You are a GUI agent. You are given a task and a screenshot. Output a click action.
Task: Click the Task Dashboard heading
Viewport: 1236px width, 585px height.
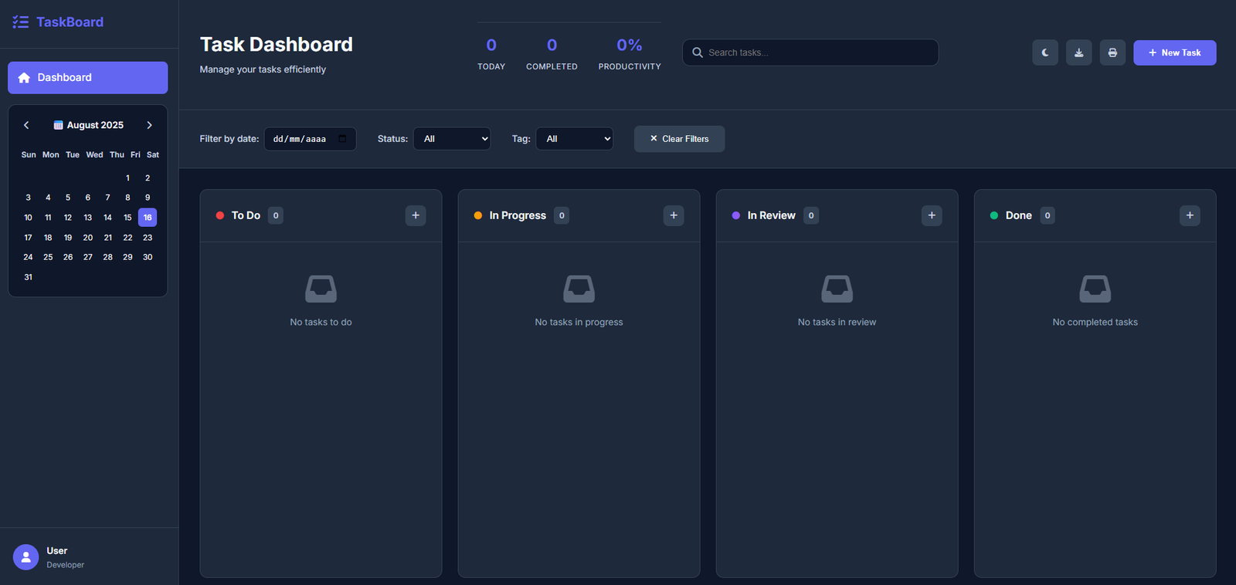coord(277,45)
